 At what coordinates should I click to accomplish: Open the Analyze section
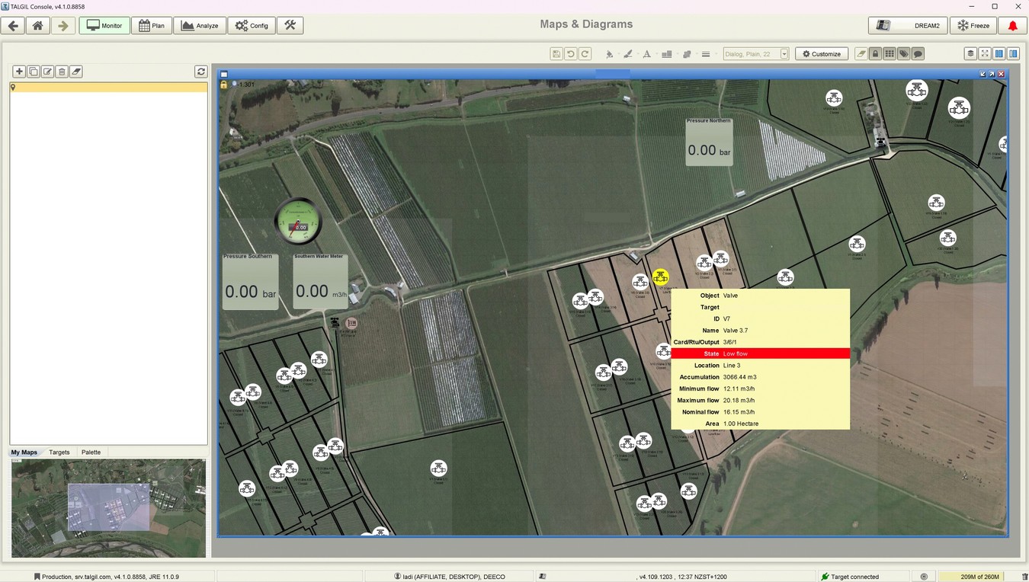(199, 25)
